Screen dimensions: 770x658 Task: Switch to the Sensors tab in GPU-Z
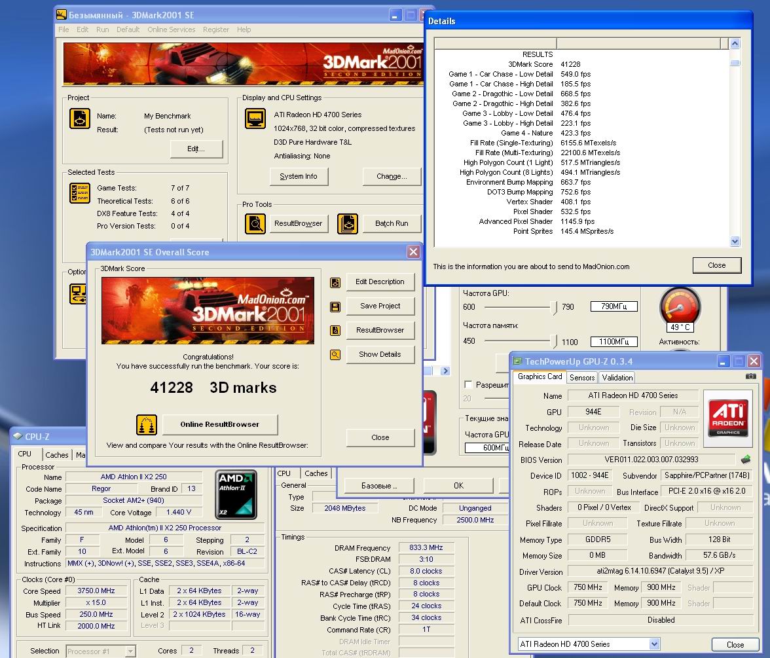click(582, 378)
